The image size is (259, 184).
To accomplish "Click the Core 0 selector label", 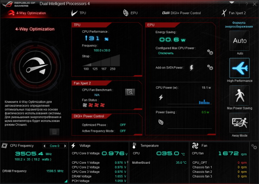I will pos(54,146).
